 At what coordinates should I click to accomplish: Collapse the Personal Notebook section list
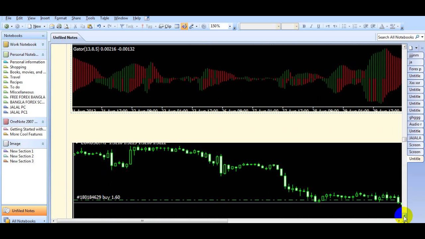tap(43, 54)
